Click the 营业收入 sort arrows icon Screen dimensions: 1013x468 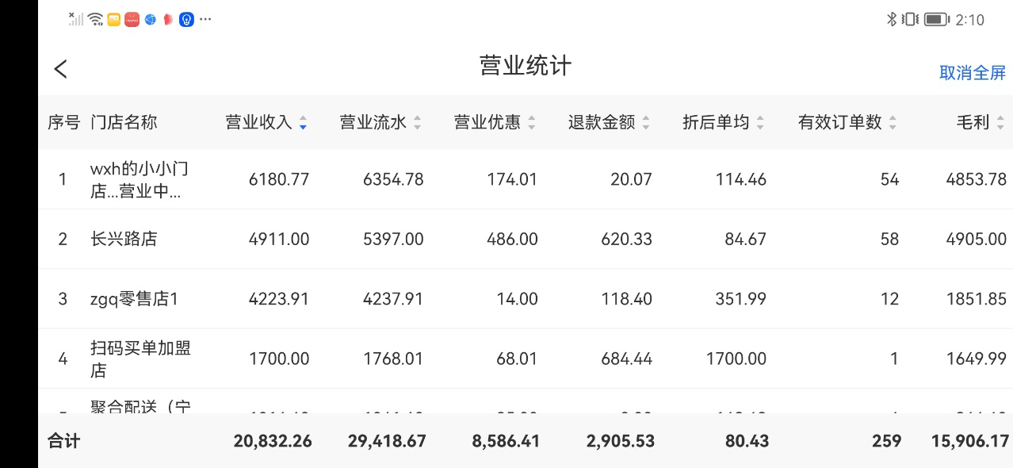tap(303, 123)
